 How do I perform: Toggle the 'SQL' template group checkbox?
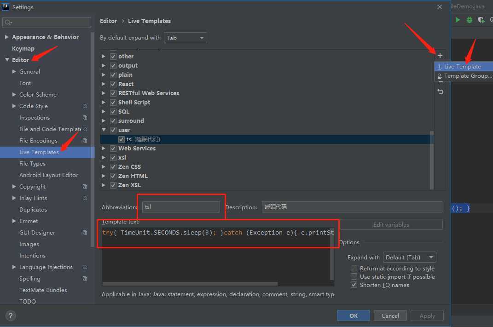click(113, 112)
